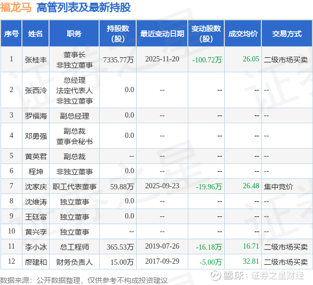Click the name 黄兴孪

pyautogui.click(x=35, y=232)
